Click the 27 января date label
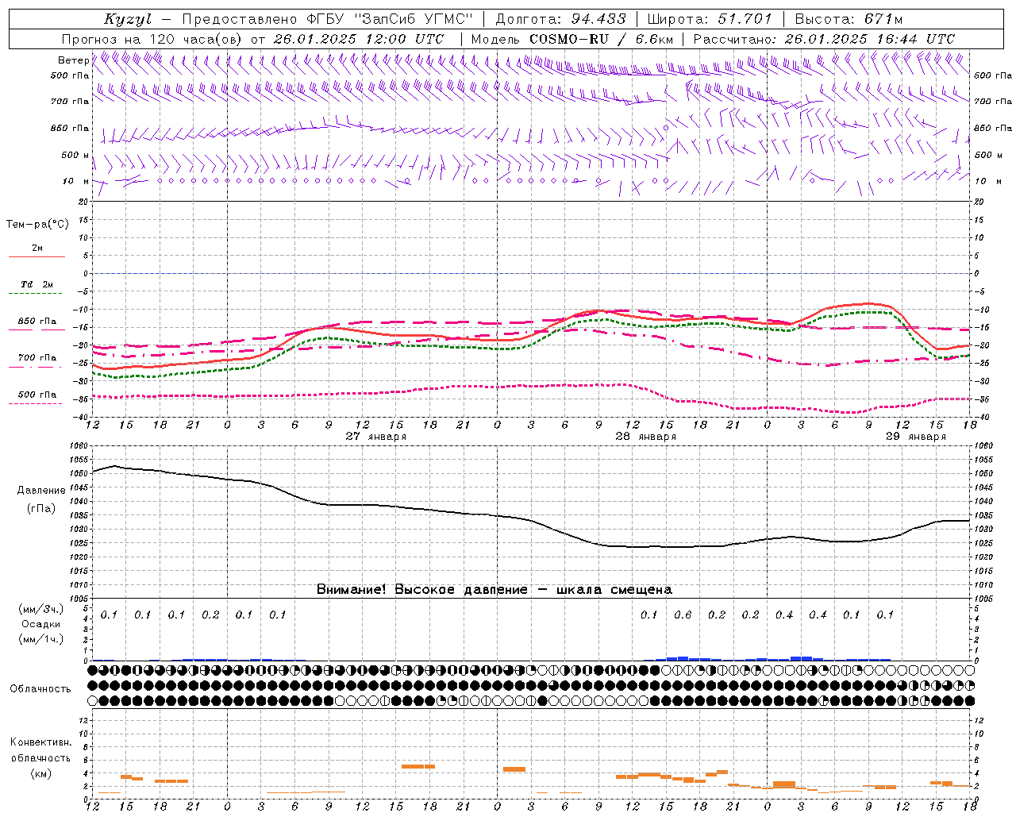Screen dimensions: 1016x813 click(375, 437)
